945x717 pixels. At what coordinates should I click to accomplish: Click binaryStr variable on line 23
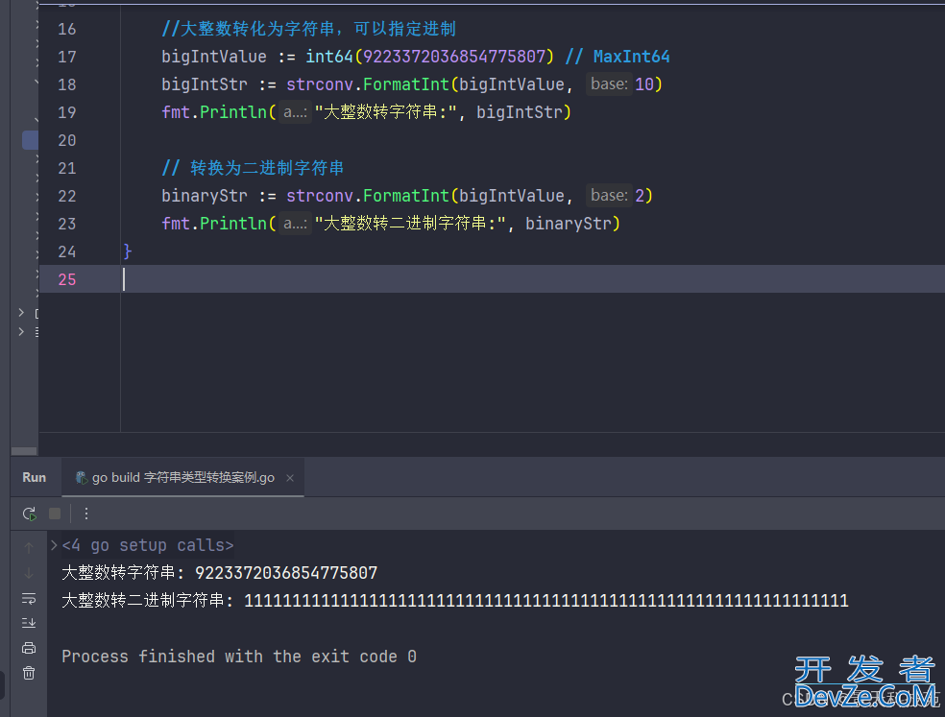pos(568,224)
